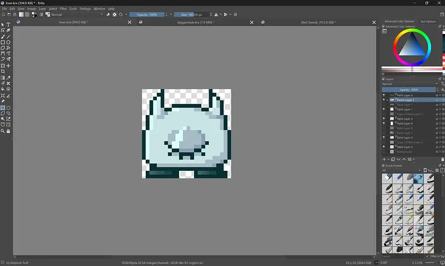Activate the Ellipse shape tool
445x266 pixels.
pyautogui.click(x=8, y=42)
